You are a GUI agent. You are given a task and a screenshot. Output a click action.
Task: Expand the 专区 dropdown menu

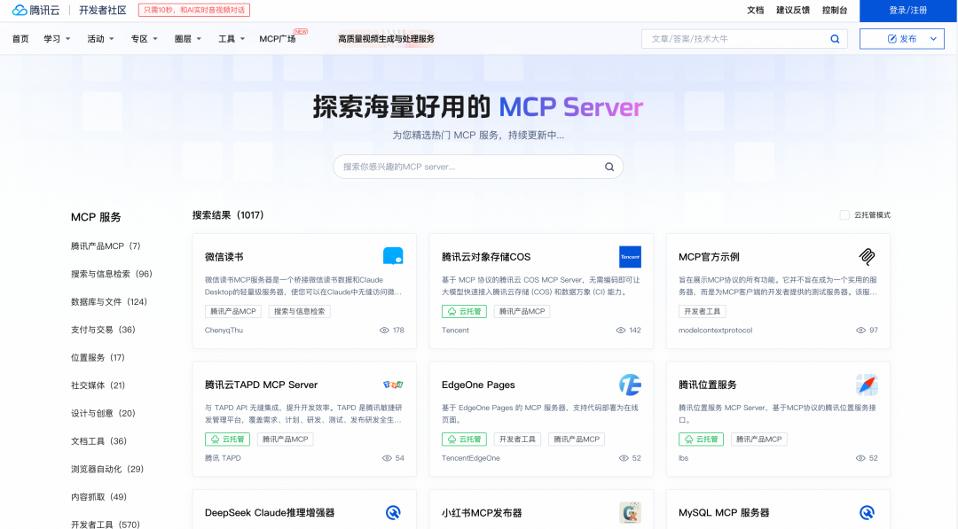tap(145, 39)
